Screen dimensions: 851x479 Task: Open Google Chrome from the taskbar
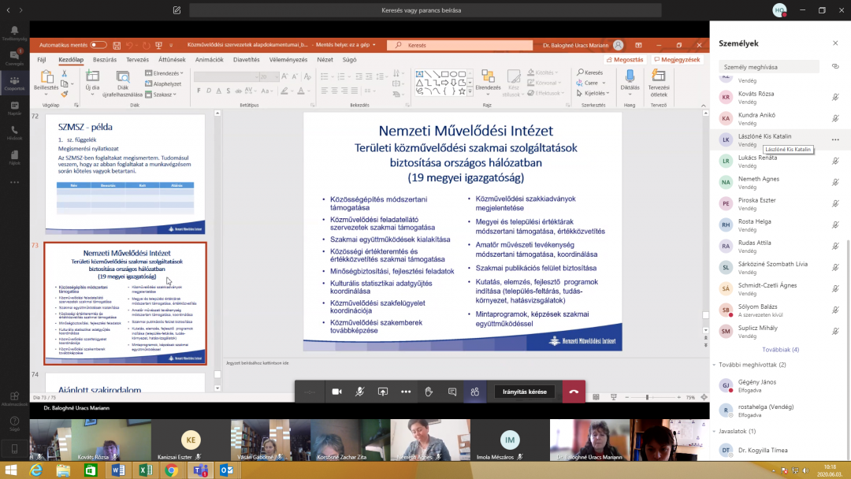point(172,470)
